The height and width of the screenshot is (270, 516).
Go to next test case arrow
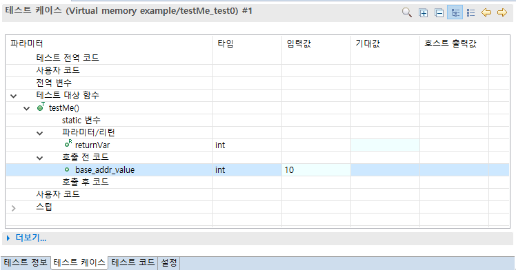502,13
